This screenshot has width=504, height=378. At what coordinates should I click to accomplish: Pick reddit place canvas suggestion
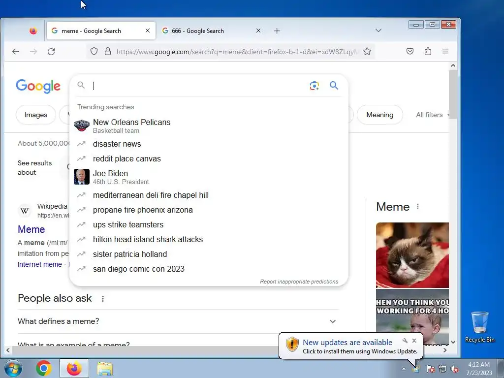point(209,158)
